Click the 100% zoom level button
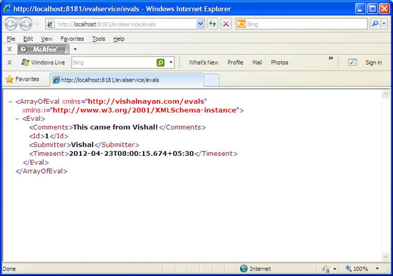This screenshot has height=276, width=393. (356, 268)
